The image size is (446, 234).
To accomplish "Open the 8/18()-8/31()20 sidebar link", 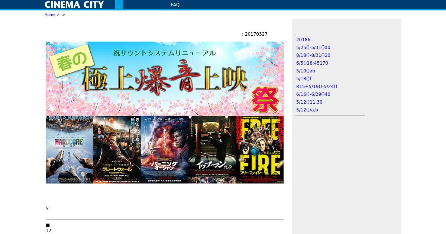I will (313, 55).
